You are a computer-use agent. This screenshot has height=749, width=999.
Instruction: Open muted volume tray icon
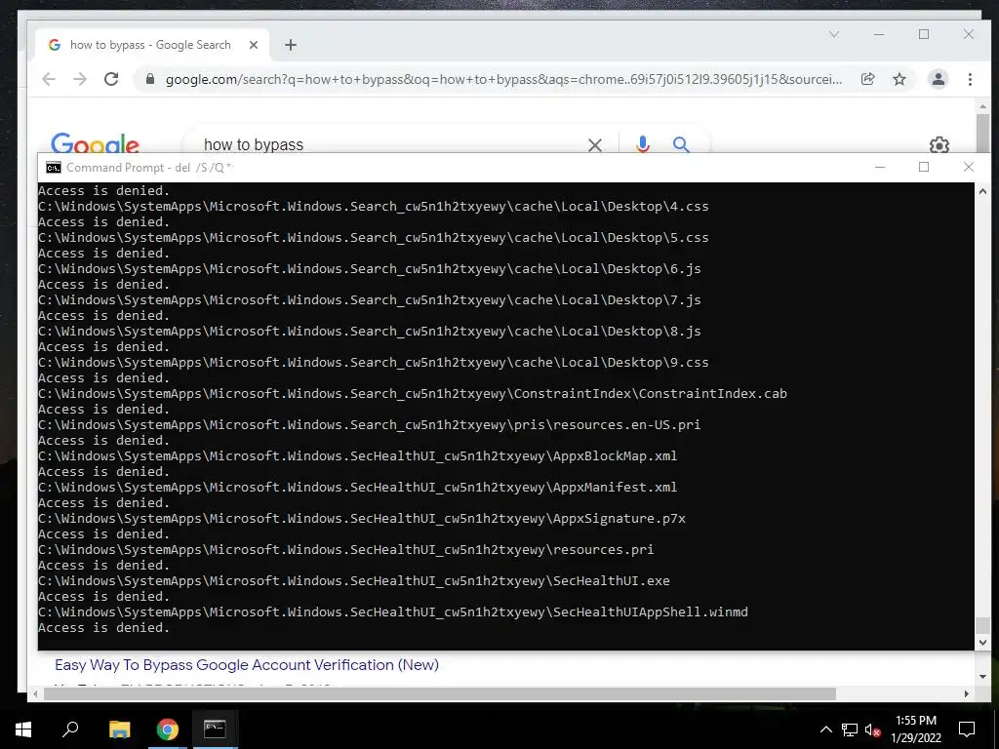coord(873,729)
